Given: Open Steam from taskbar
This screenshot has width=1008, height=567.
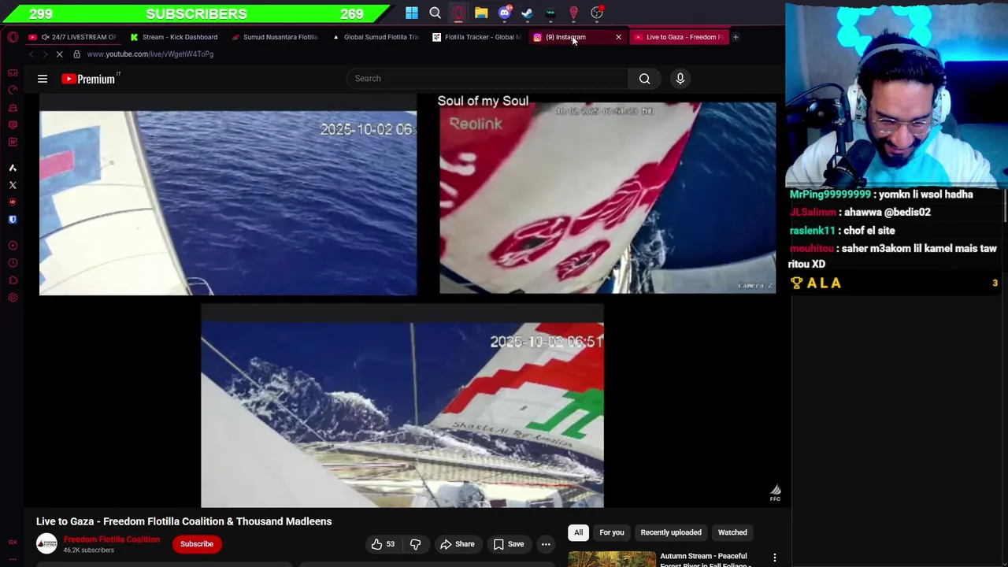Looking at the screenshot, I should [x=528, y=13].
